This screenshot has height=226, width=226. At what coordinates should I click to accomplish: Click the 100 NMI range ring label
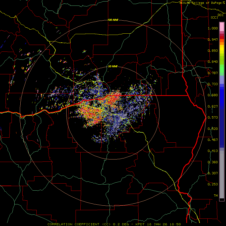point(113,20)
